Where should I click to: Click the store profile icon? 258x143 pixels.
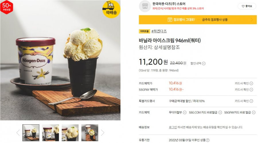click(145, 6)
